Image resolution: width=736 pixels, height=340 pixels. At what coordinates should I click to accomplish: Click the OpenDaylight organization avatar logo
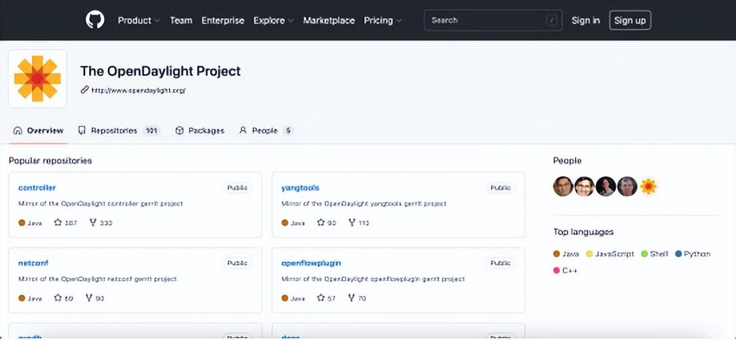(x=37, y=78)
